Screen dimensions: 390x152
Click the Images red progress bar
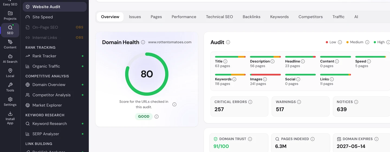pyautogui.click(x=265, y=75)
